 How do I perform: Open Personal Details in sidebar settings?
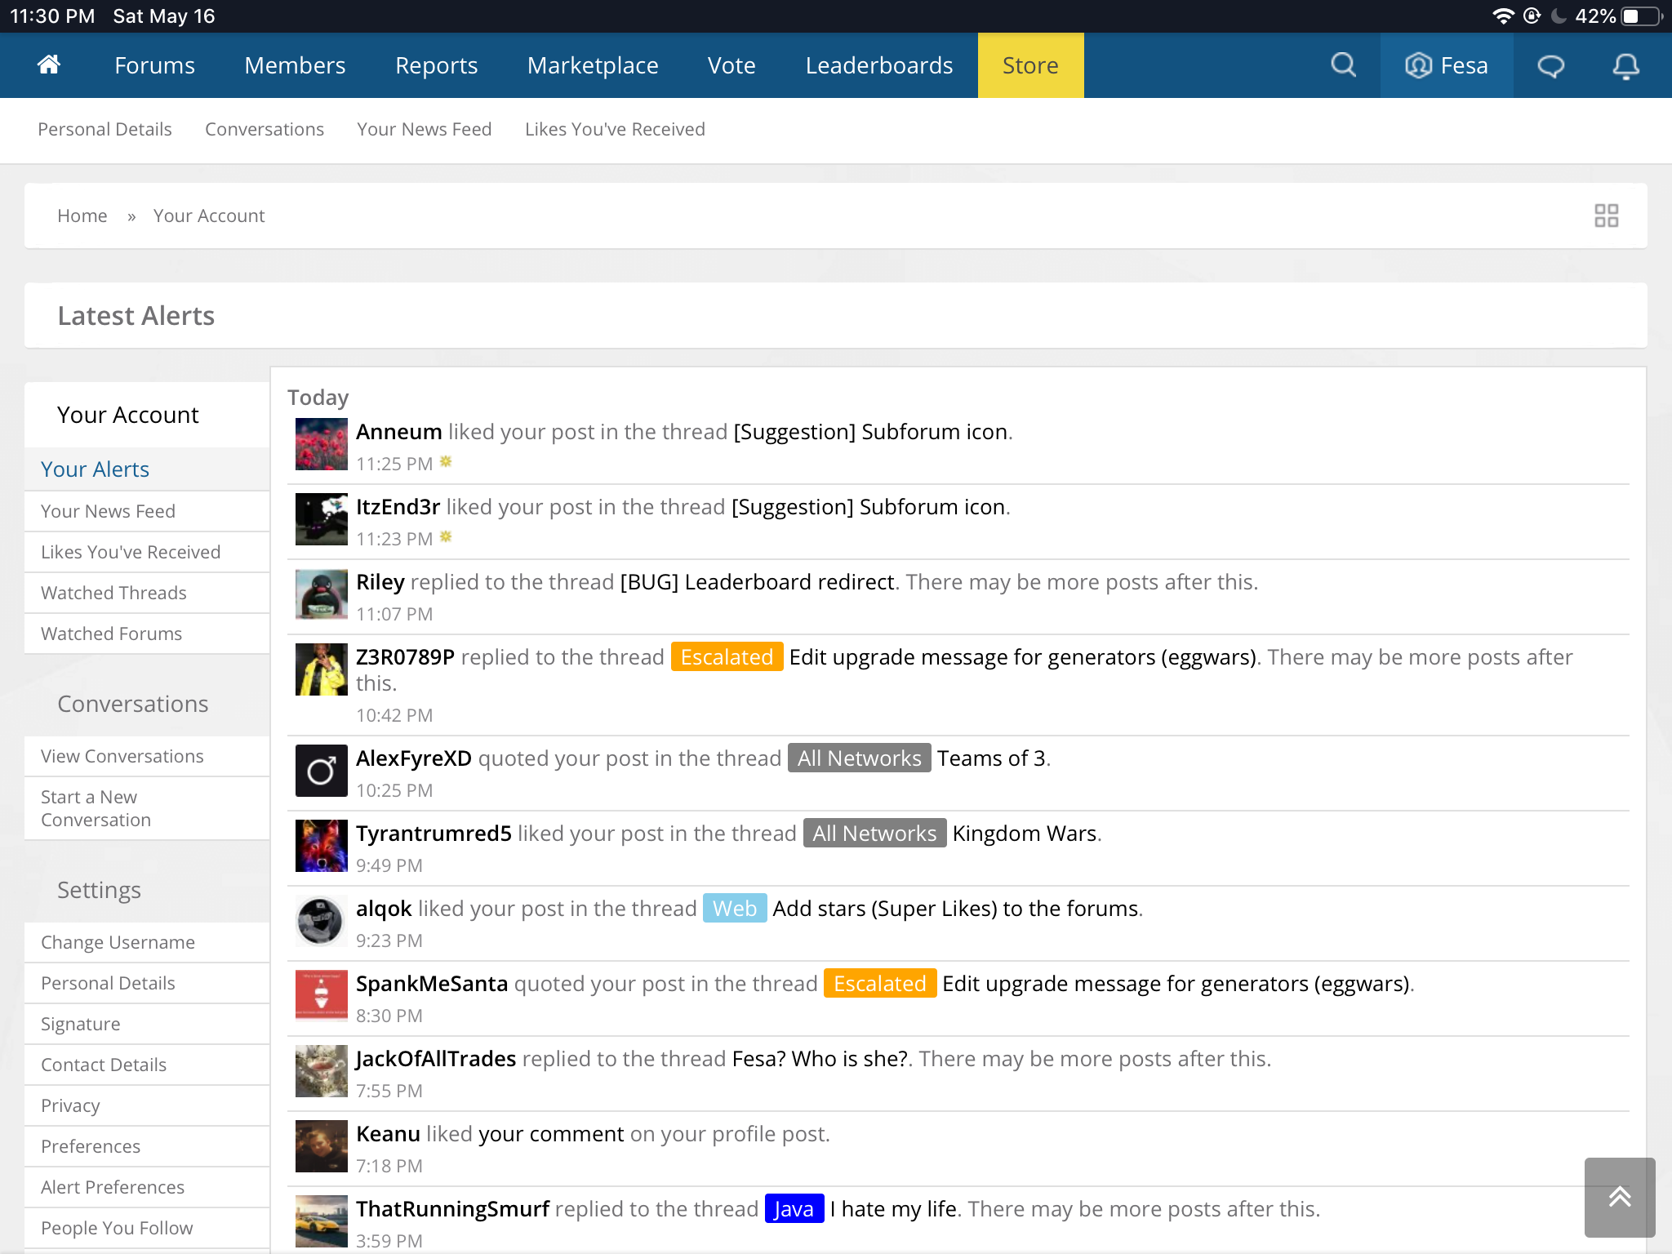147,983
